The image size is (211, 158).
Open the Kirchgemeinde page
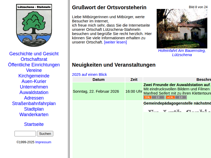click(x=34, y=76)
